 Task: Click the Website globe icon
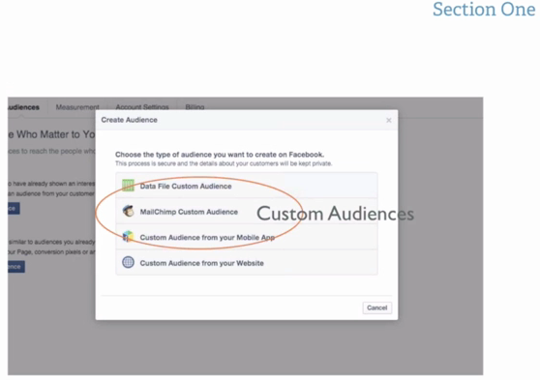[128, 263]
